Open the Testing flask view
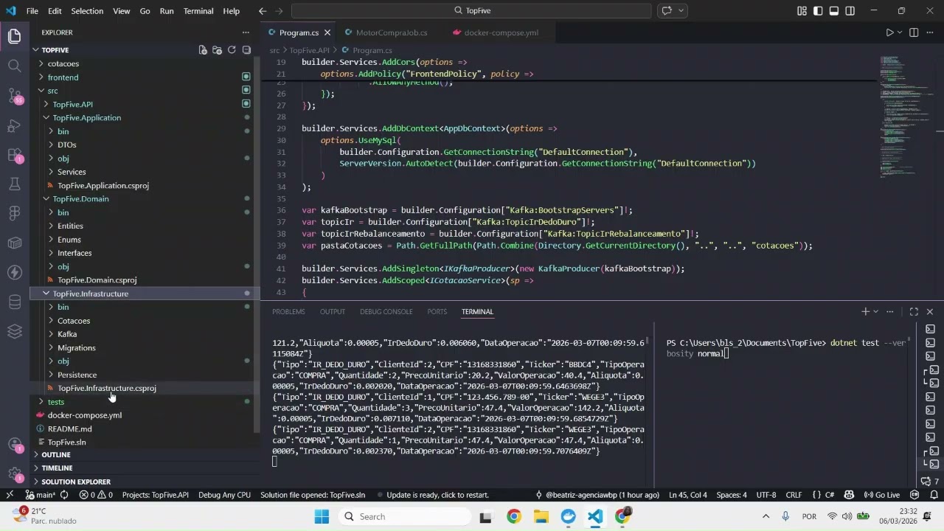The height and width of the screenshot is (531, 944). (14, 184)
